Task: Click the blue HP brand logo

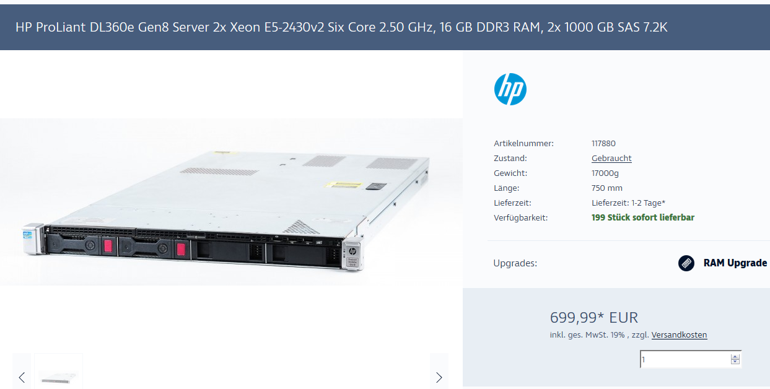Action: click(x=510, y=89)
